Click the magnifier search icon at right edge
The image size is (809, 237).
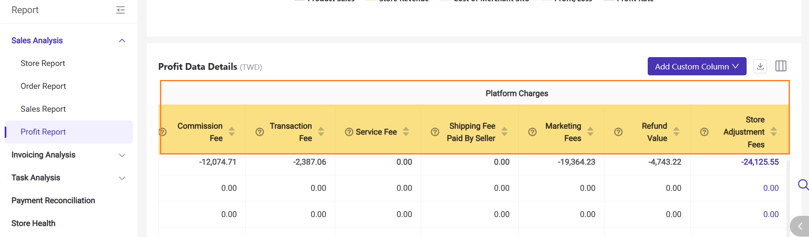pyautogui.click(x=803, y=185)
